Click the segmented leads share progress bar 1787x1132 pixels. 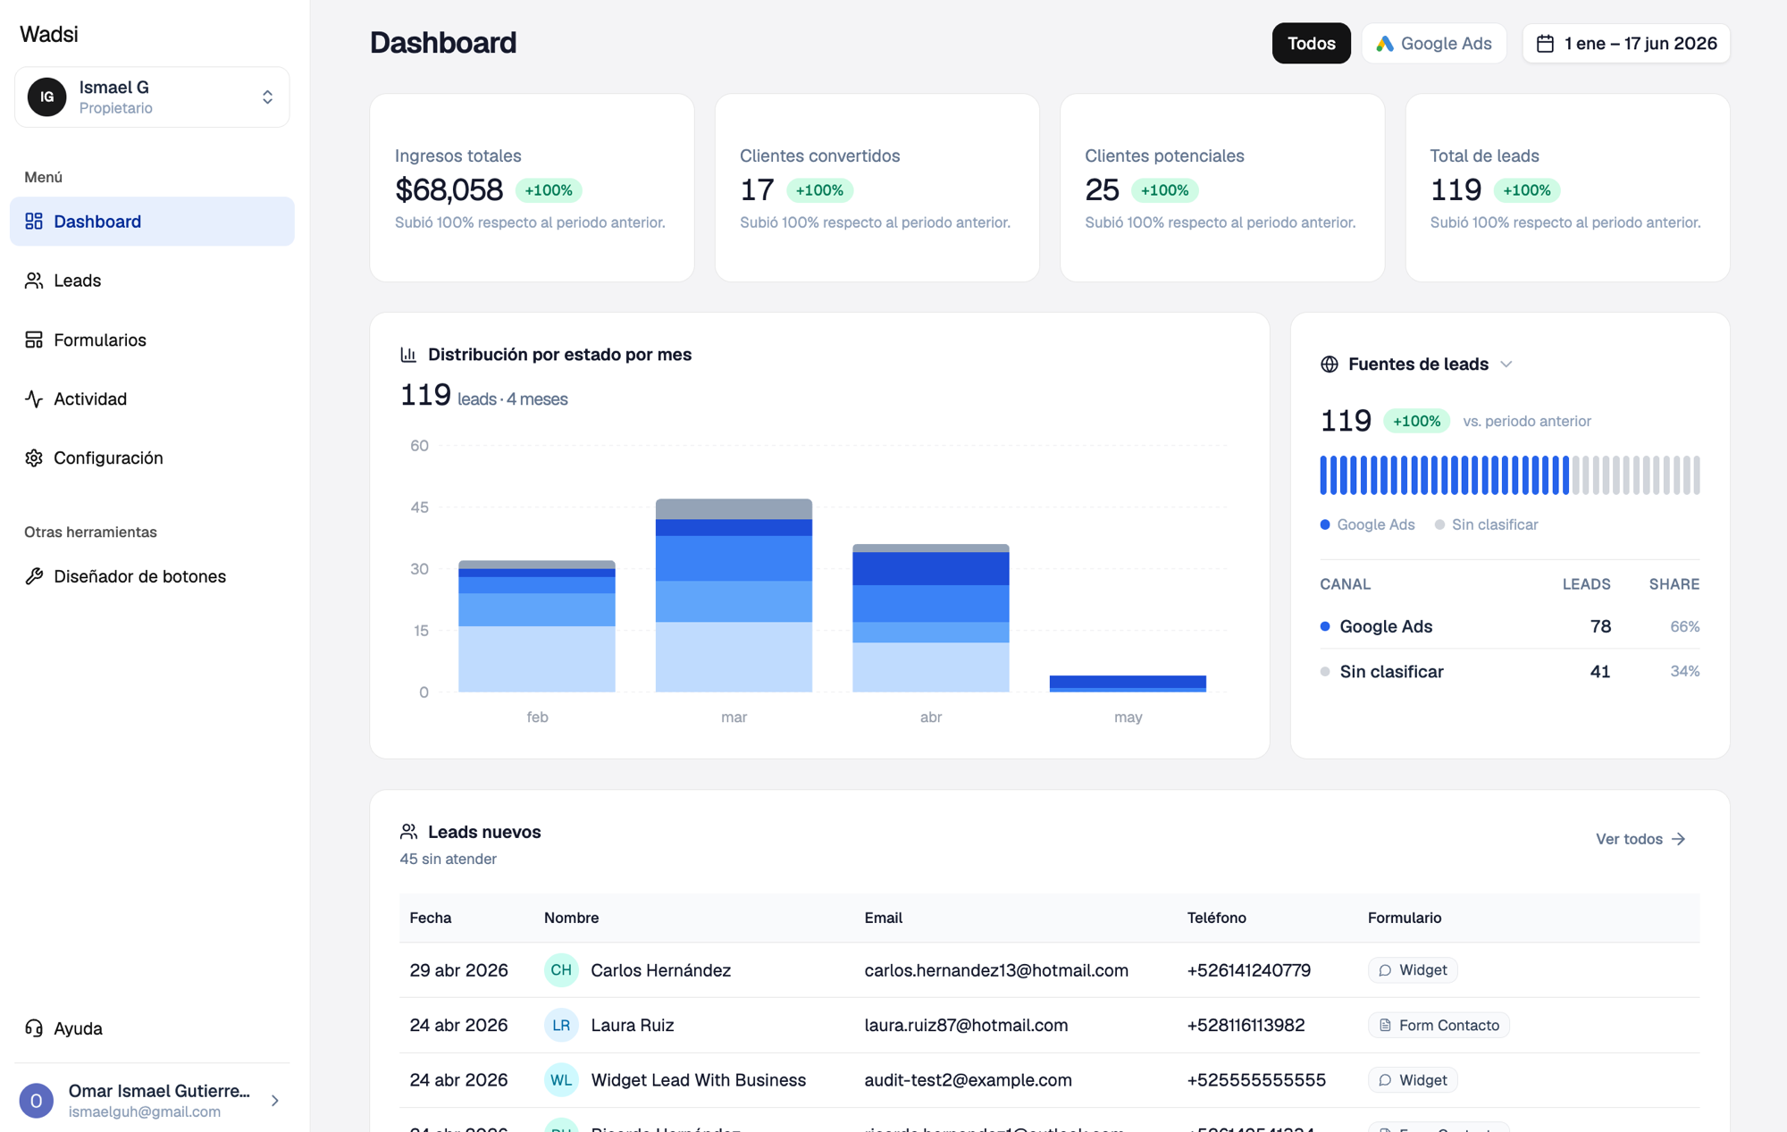[1510, 475]
